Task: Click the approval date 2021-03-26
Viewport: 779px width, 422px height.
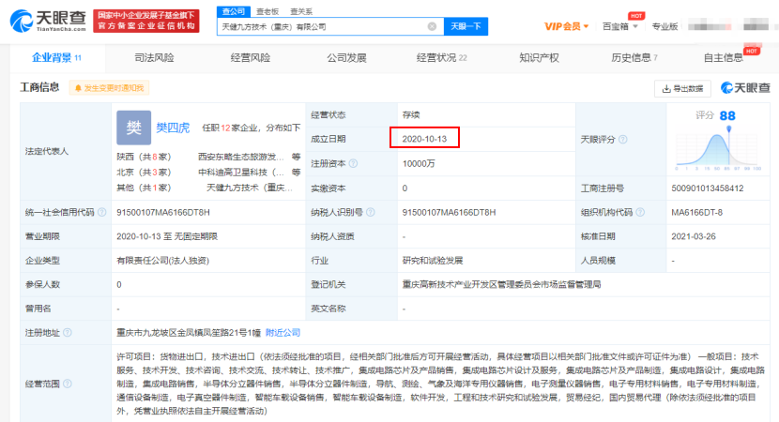Action: [x=694, y=236]
